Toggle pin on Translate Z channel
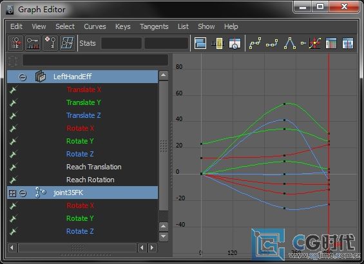This screenshot has height=264, width=364. (13, 115)
